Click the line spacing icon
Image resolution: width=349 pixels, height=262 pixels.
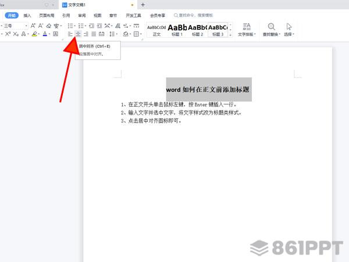[x=112, y=34]
